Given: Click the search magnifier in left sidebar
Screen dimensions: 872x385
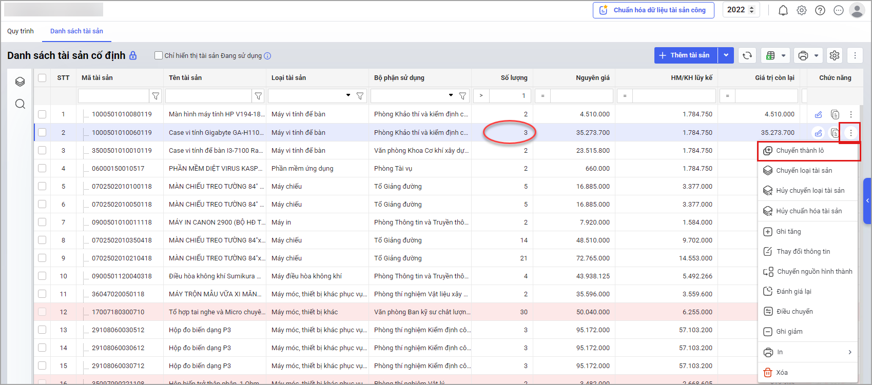Looking at the screenshot, I should point(20,104).
